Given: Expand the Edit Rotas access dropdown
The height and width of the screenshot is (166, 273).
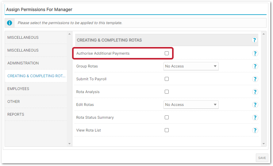Looking at the screenshot, I should click(191, 105).
